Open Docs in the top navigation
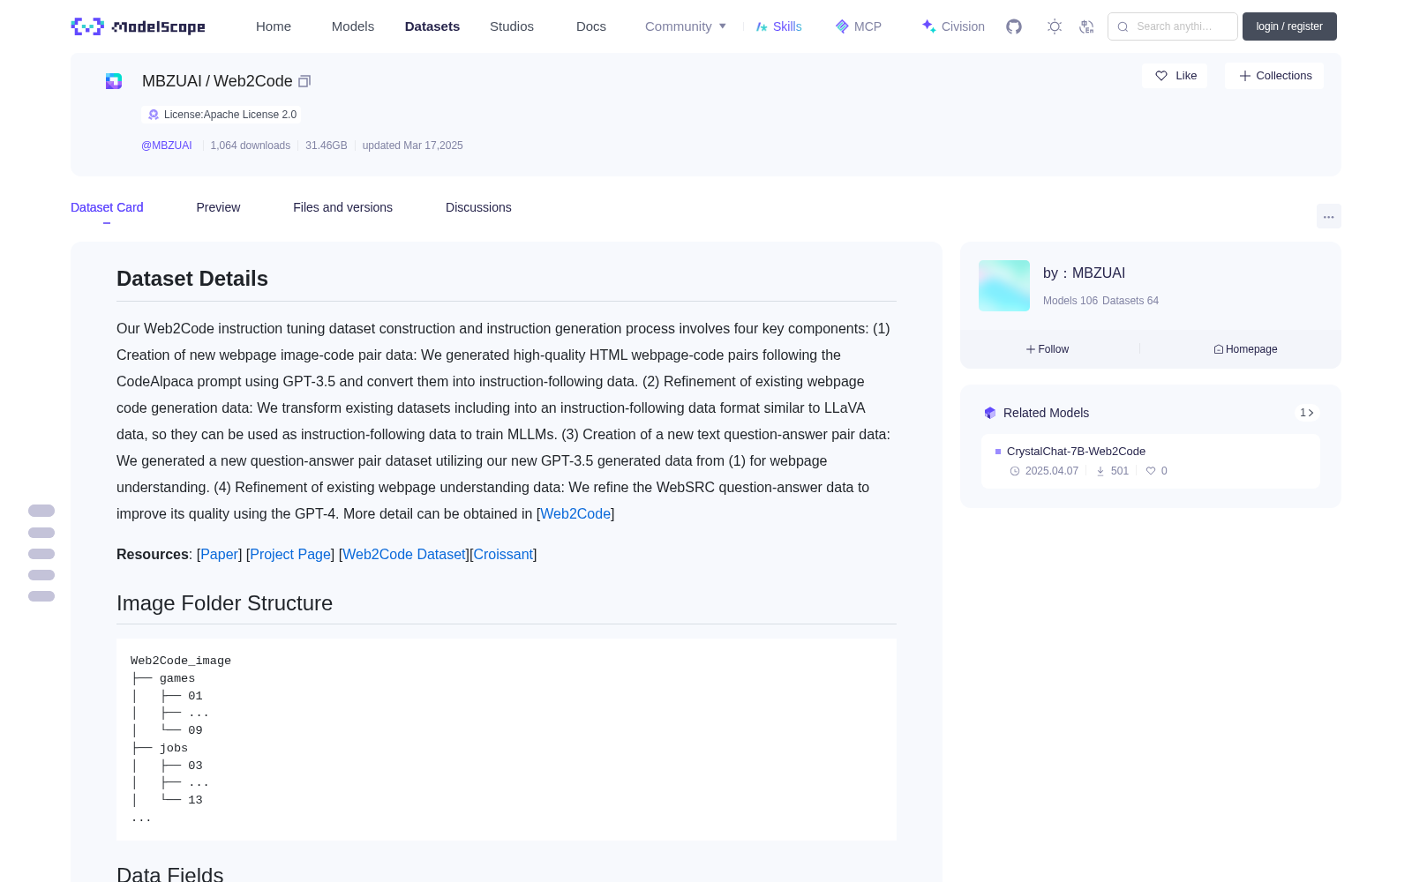The width and height of the screenshot is (1412, 882). click(x=591, y=26)
